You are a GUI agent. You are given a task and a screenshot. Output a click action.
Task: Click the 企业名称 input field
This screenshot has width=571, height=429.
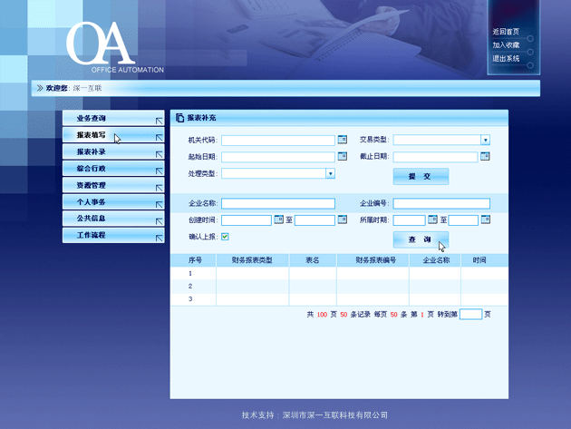277,204
